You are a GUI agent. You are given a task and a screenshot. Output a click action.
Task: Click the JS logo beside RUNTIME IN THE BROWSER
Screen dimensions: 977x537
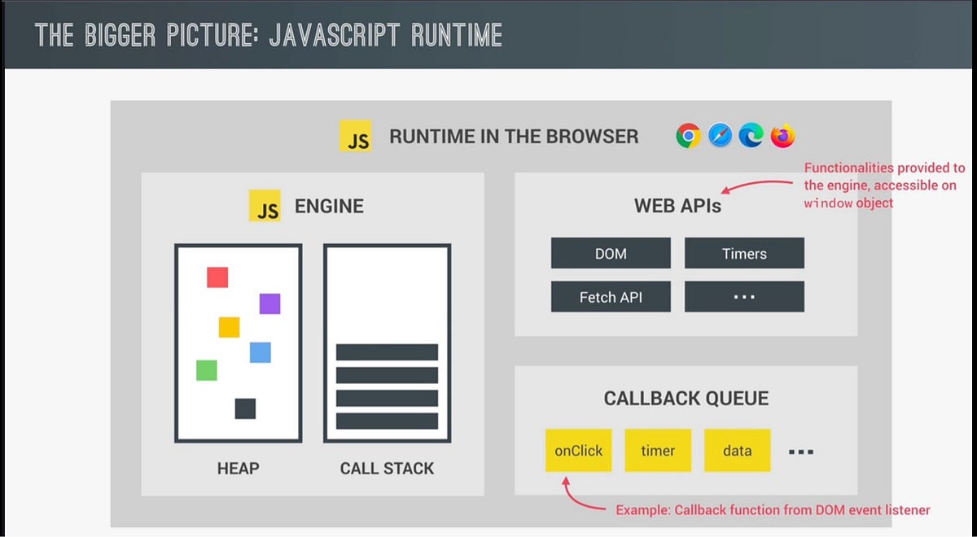pyautogui.click(x=353, y=136)
